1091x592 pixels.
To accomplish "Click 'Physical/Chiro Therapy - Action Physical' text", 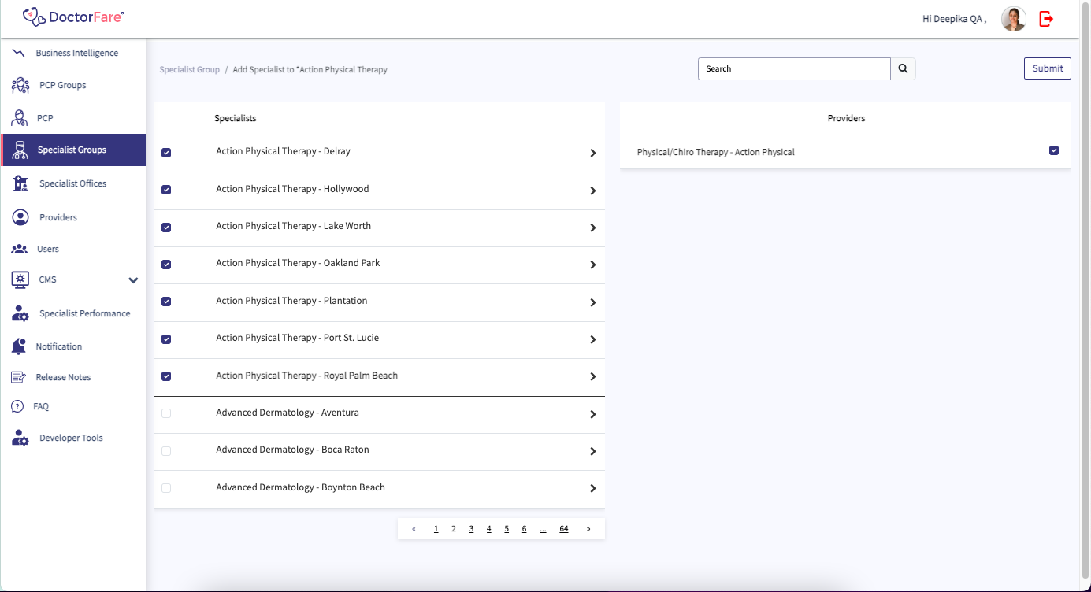I will tap(715, 152).
